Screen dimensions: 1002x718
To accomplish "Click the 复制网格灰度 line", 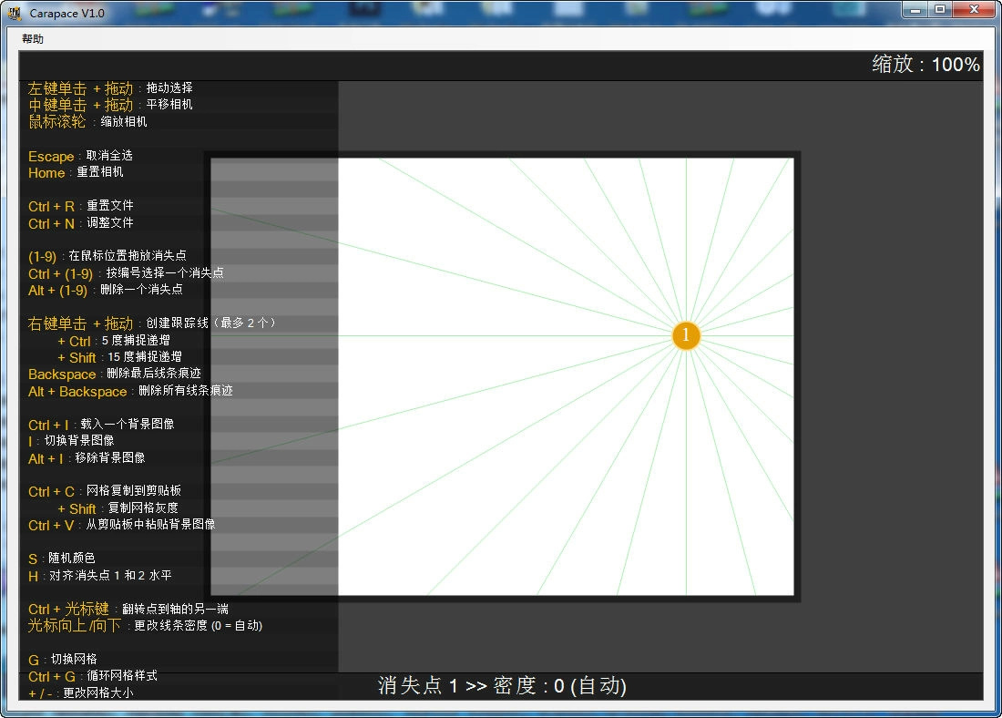I will 118,508.
